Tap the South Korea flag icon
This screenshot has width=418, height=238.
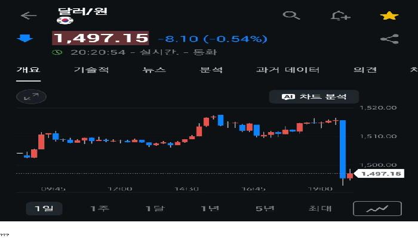tap(64, 21)
